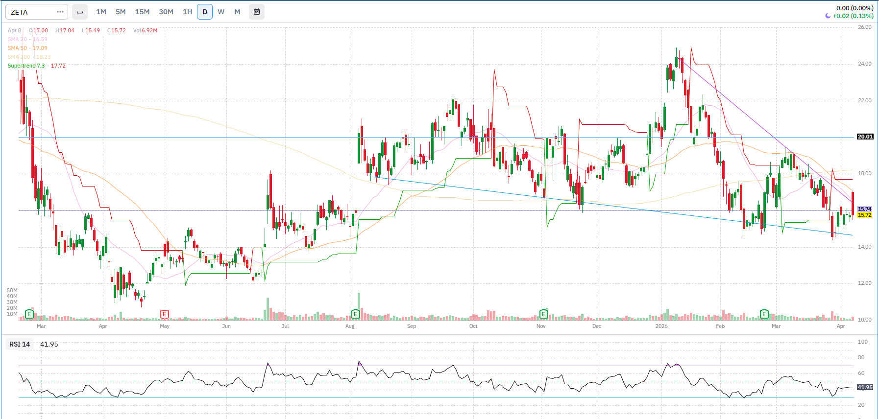Image resolution: width=879 pixels, height=419 pixels.
Task: Click the rightmost earnings E marker
Action: coord(764,314)
